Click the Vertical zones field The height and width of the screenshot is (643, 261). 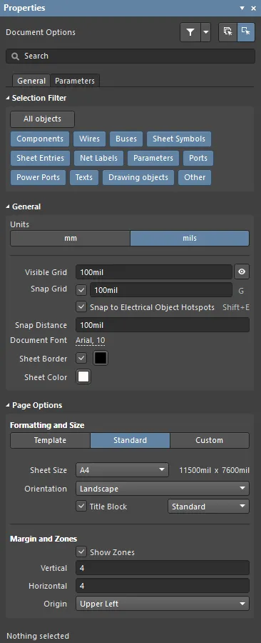point(163,568)
